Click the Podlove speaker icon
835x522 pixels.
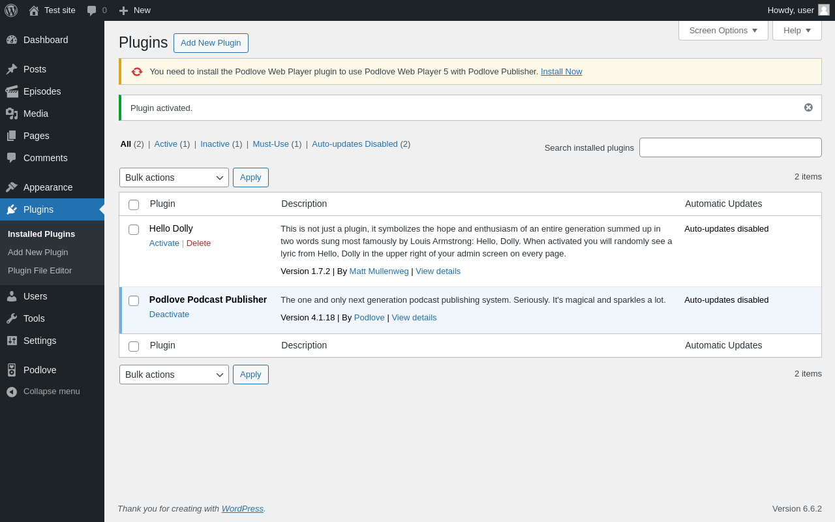pos(12,370)
